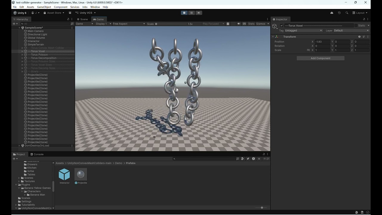The width and height of the screenshot is (382, 215).
Task: Open the Layout dropdown
Action: (360, 13)
